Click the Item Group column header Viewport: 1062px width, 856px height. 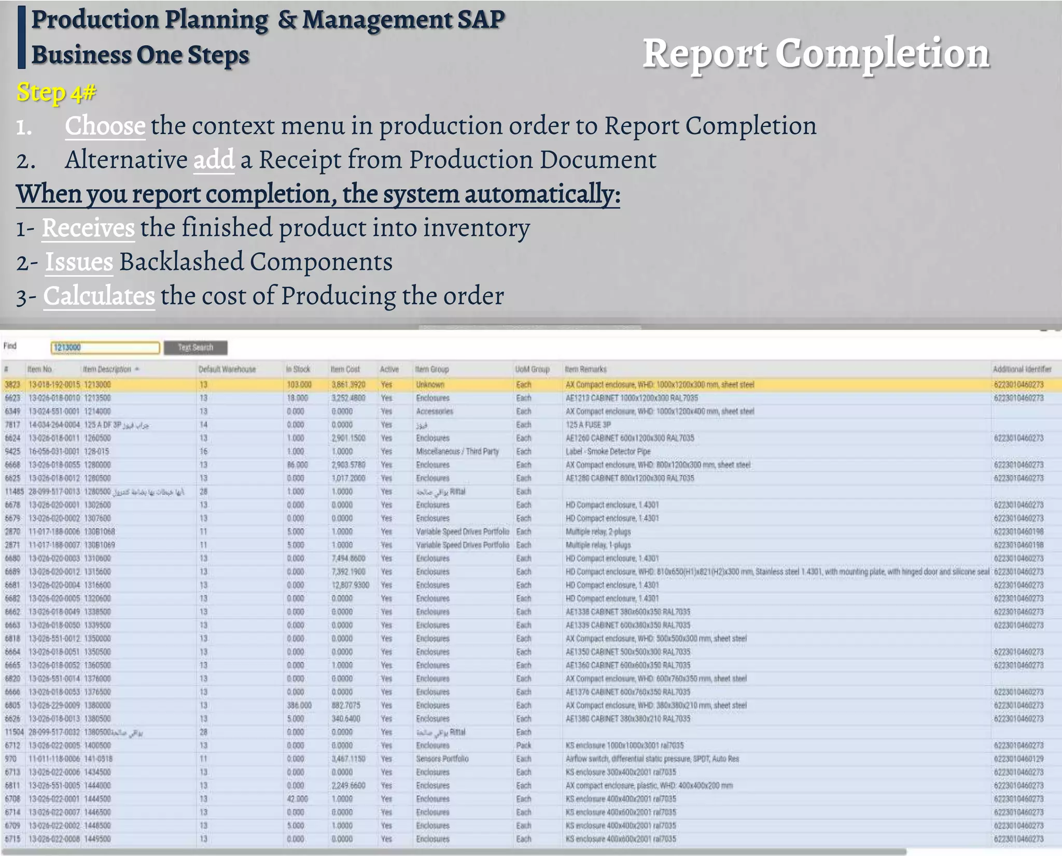point(432,369)
